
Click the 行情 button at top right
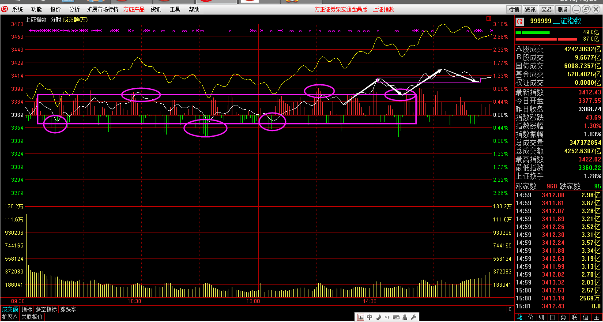pyautogui.click(x=514, y=9)
